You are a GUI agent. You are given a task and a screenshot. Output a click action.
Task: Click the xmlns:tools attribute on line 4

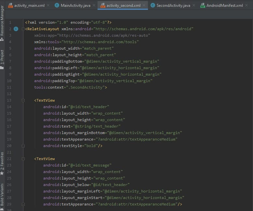pyautogui.click(x=86, y=42)
